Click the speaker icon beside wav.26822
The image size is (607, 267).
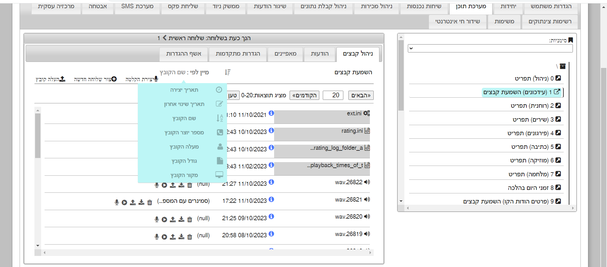click(367, 182)
